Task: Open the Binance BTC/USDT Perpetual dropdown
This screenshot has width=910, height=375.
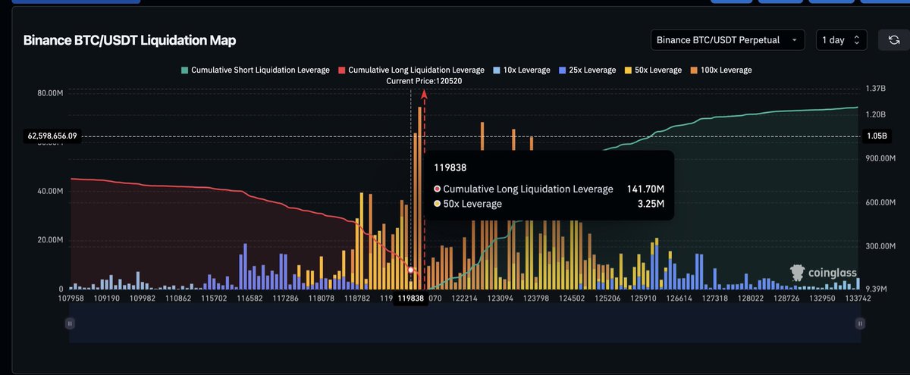Action: 728,40
